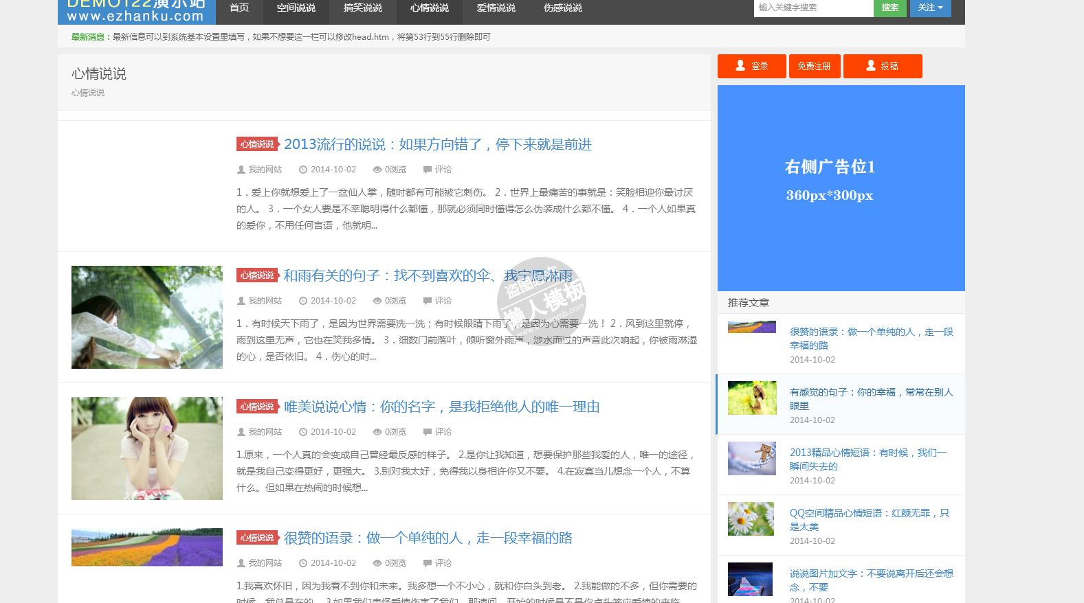Open sidebar link 很赞的语录：做一个单纯的人
1084x603 pixels.
[872, 339]
